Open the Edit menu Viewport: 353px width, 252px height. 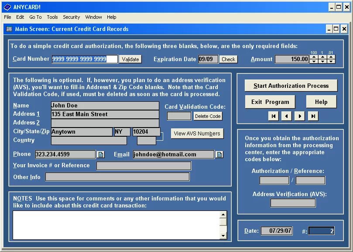pyautogui.click(x=20, y=17)
